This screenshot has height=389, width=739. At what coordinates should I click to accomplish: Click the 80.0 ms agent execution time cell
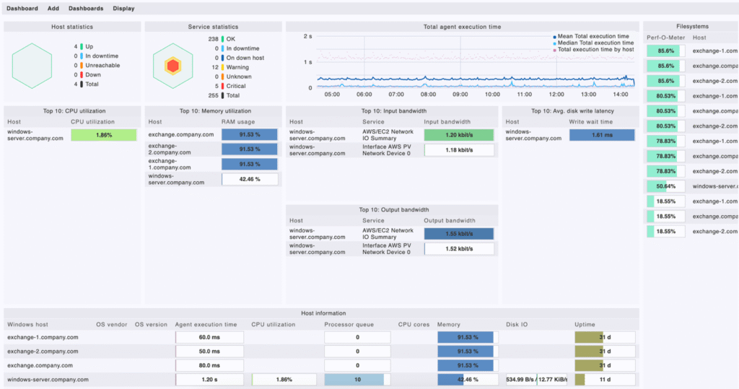[209, 365]
